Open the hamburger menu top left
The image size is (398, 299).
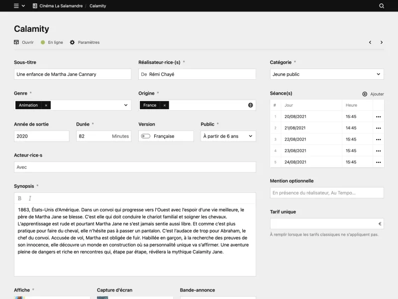[x=15, y=5]
